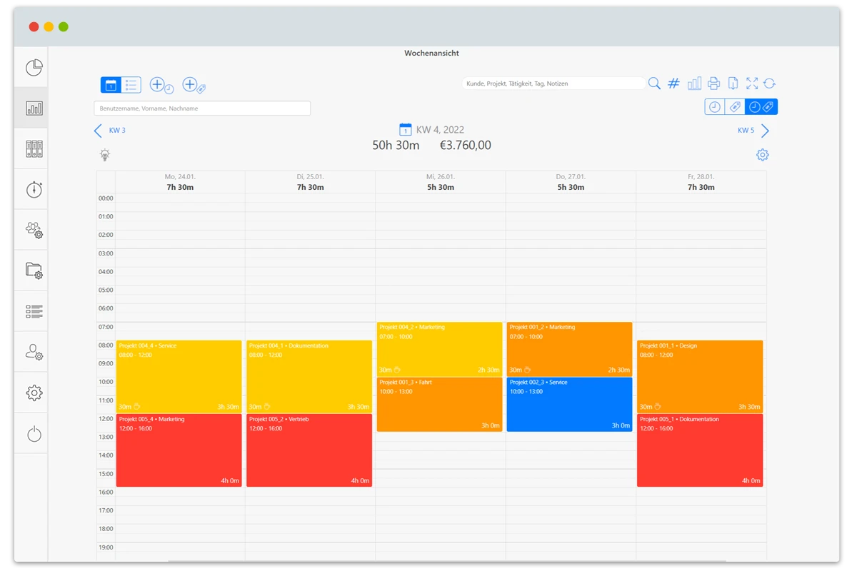Click the add tagged entry icon
This screenshot has height=571, width=857.
194,85
